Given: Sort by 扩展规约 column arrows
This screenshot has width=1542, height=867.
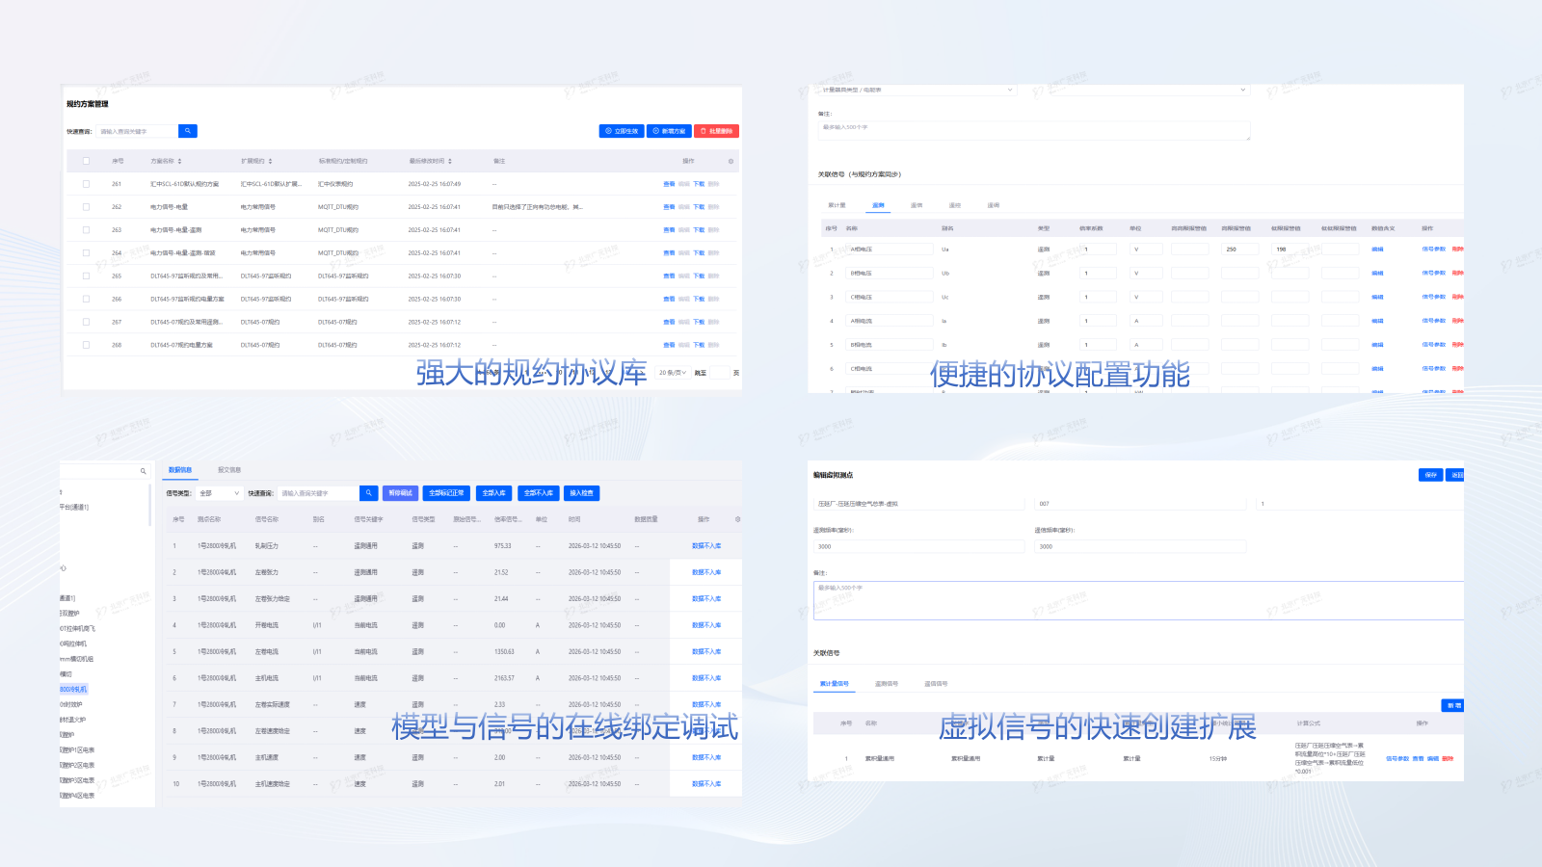Looking at the screenshot, I should [x=271, y=161].
